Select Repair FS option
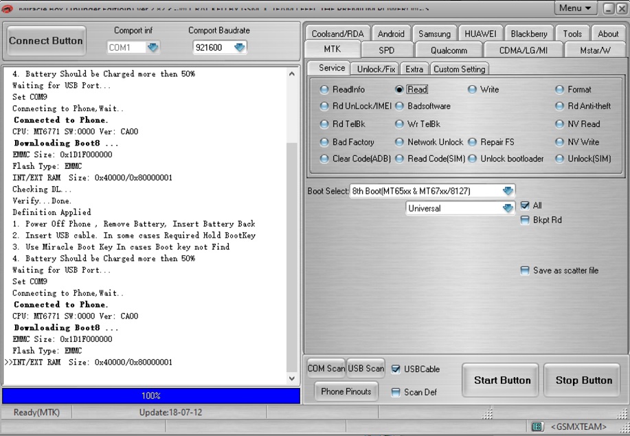The image size is (630, 436). coord(491,141)
